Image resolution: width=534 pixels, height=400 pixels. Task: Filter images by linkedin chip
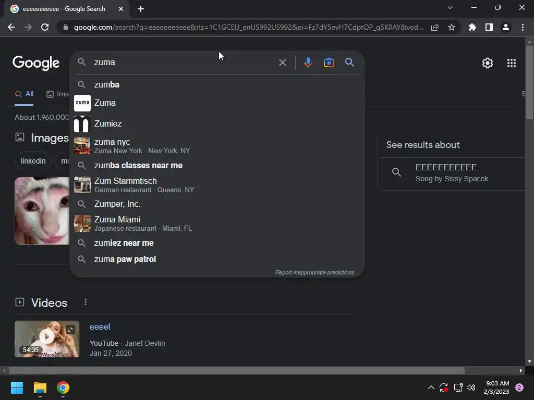coord(33,161)
